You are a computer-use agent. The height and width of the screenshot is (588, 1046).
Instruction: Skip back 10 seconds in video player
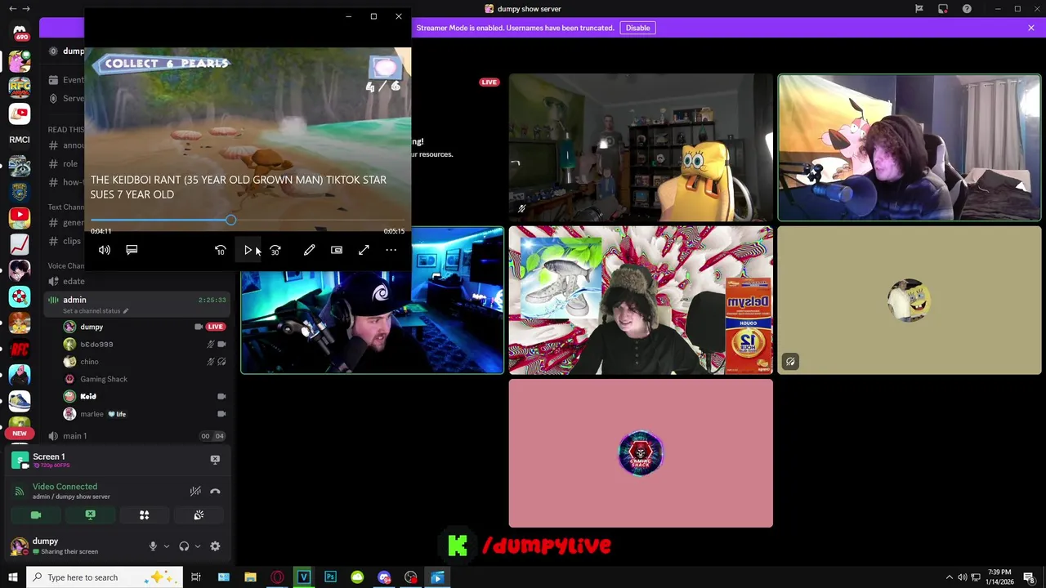(x=221, y=250)
